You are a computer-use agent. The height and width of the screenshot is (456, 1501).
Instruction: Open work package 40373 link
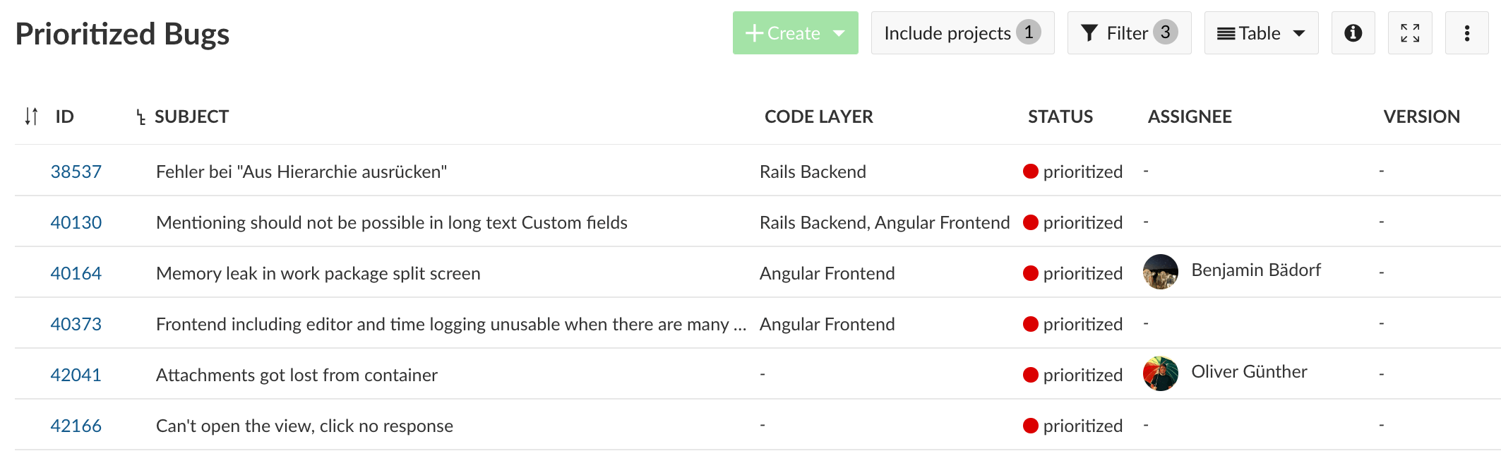pos(76,324)
